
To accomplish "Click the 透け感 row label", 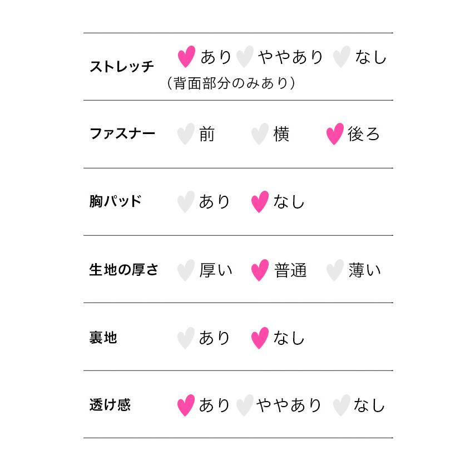I will (x=110, y=405).
